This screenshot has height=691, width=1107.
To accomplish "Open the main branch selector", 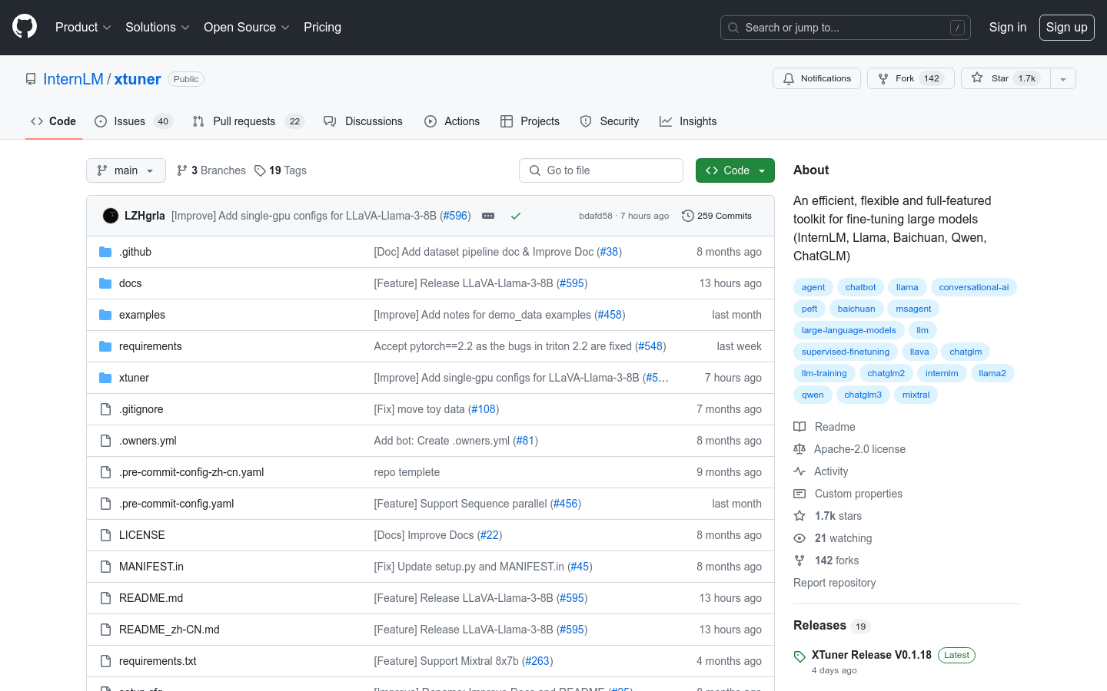I will coord(126,170).
